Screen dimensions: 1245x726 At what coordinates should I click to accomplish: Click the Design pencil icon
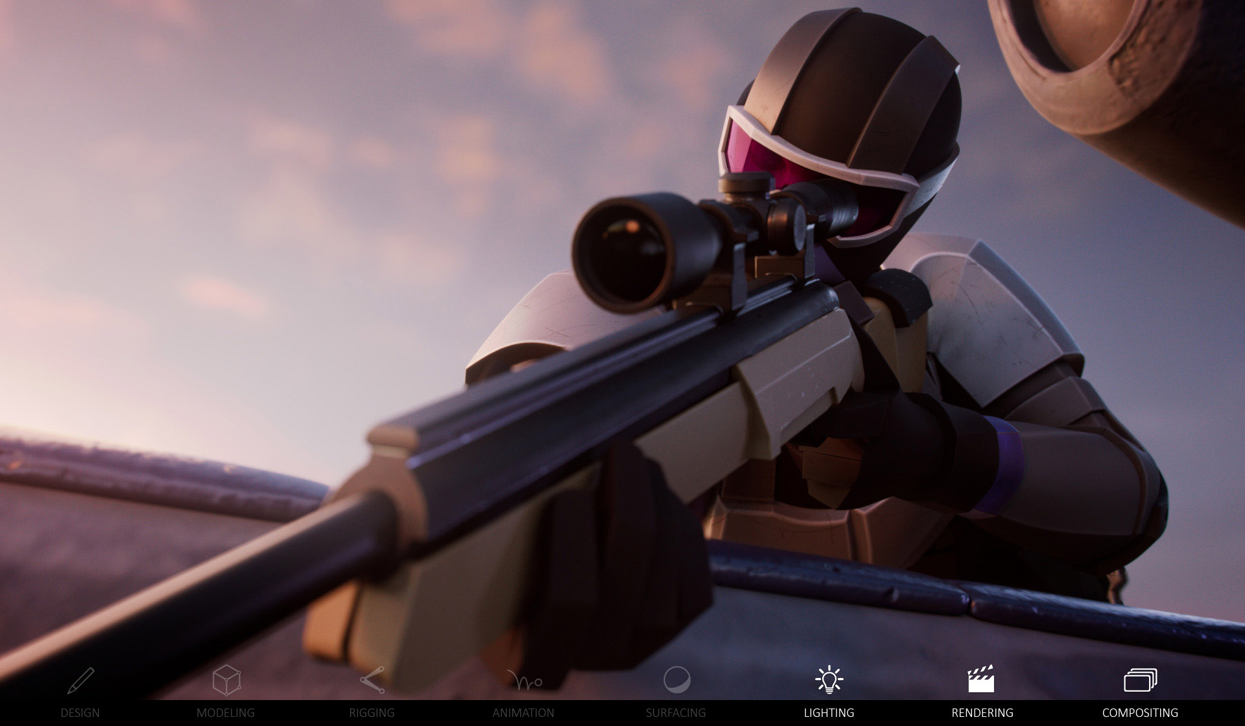(80, 680)
